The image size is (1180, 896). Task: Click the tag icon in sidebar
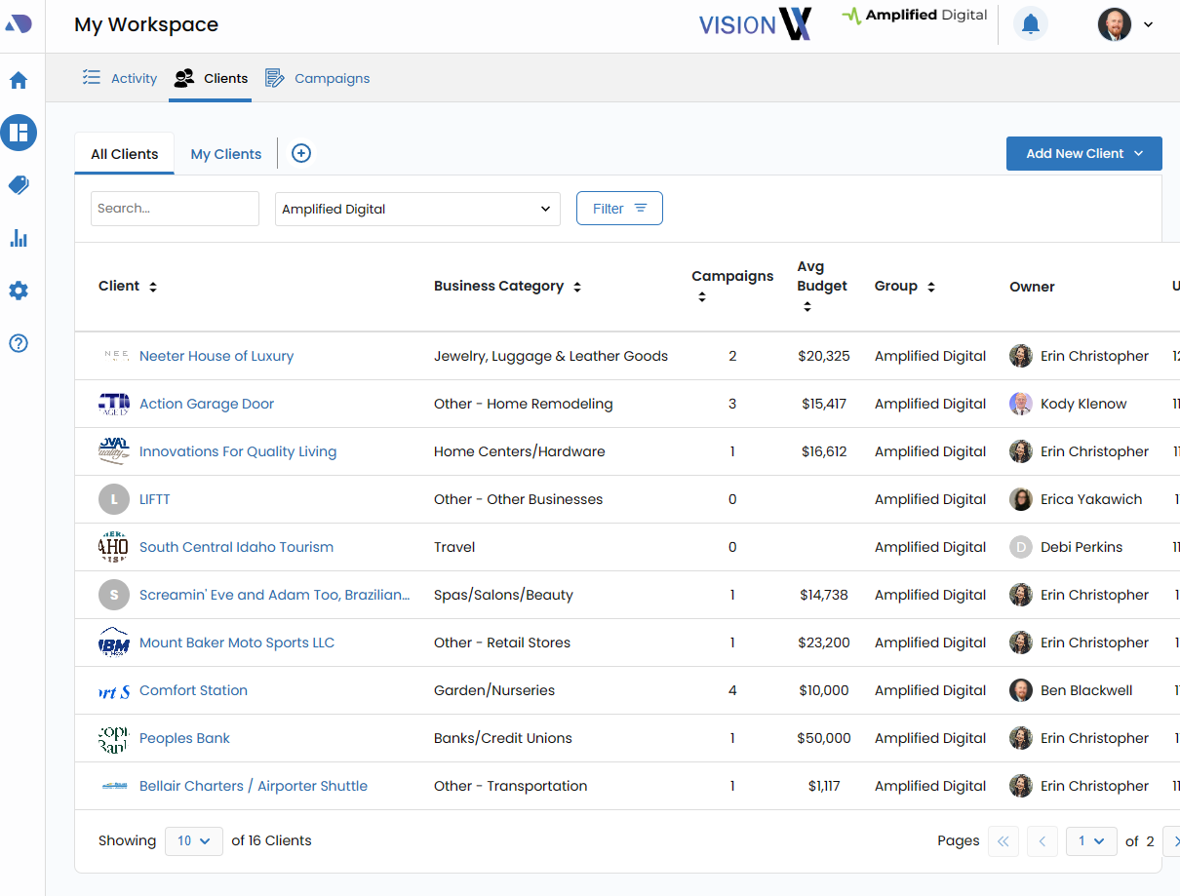pyautogui.click(x=19, y=185)
